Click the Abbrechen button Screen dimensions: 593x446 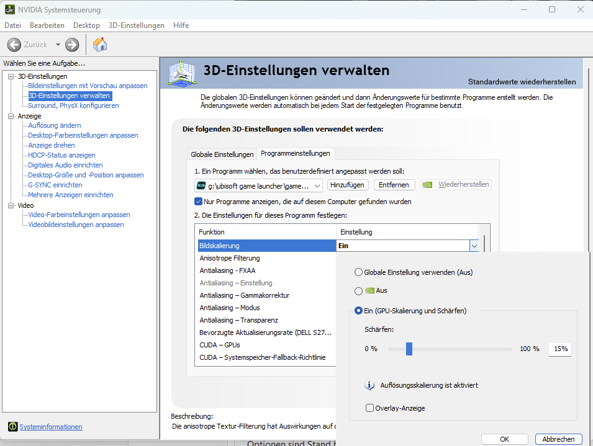[x=558, y=439]
